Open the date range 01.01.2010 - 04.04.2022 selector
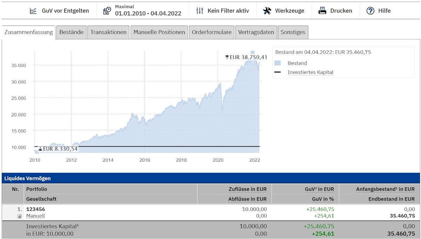The width and height of the screenshot is (421, 239). pyautogui.click(x=148, y=13)
